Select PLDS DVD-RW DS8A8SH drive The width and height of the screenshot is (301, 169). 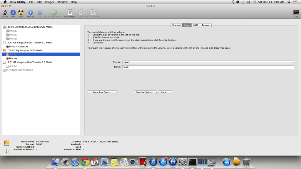pos(41,70)
